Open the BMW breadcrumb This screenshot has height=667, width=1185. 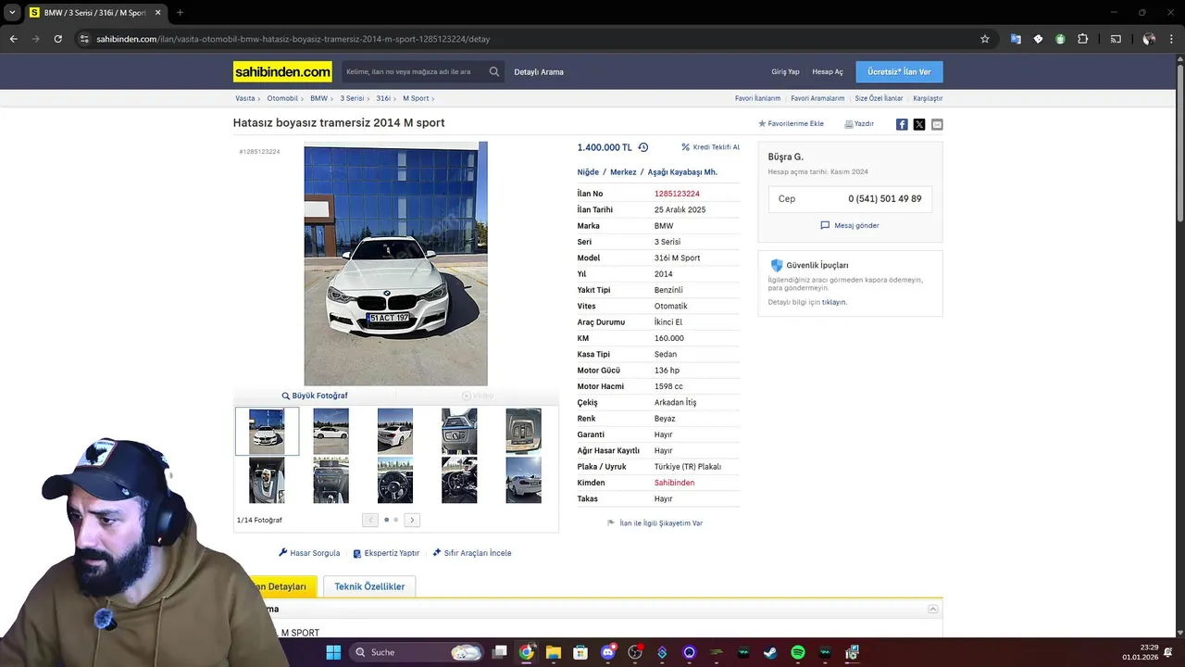point(318,98)
